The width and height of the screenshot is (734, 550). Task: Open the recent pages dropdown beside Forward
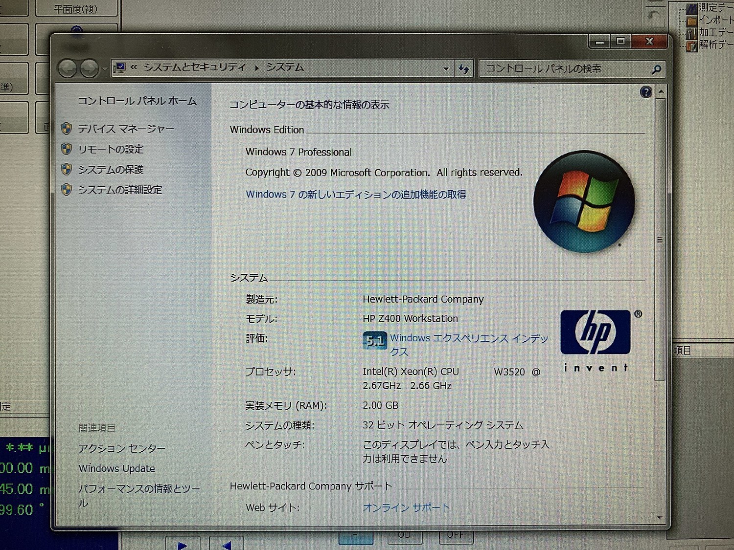[105, 69]
